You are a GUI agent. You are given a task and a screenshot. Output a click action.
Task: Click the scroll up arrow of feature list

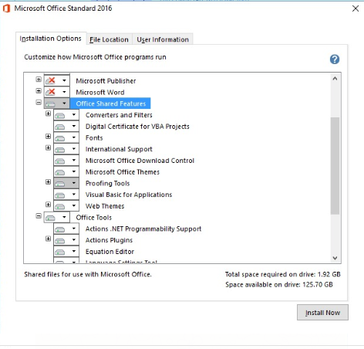coord(335,79)
